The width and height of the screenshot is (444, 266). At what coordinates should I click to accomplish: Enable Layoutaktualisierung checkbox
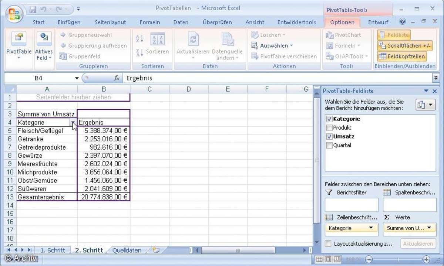[x=328, y=244]
